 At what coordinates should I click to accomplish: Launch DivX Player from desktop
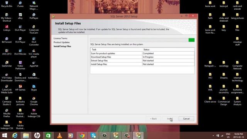point(20,28)
